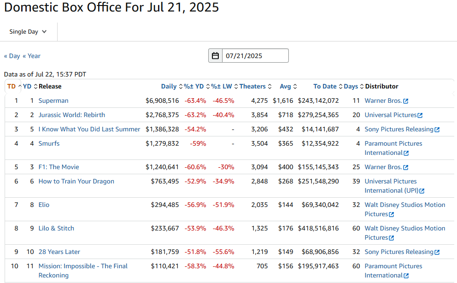Image resolution: width=457 pixels, height=283 pixels.
Task: Open the calendar date picker icon
Action: pyautogui.click(x=216, y=56)
